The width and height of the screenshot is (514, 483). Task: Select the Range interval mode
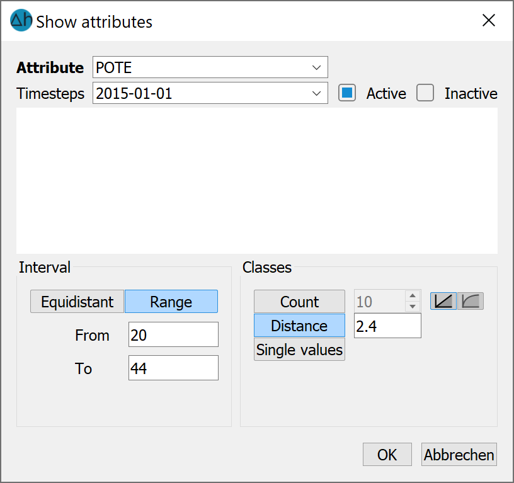[171, 302]
